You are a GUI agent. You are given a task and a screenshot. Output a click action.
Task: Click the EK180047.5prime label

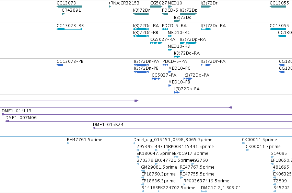pyautogui.click(x=155, y=154)
